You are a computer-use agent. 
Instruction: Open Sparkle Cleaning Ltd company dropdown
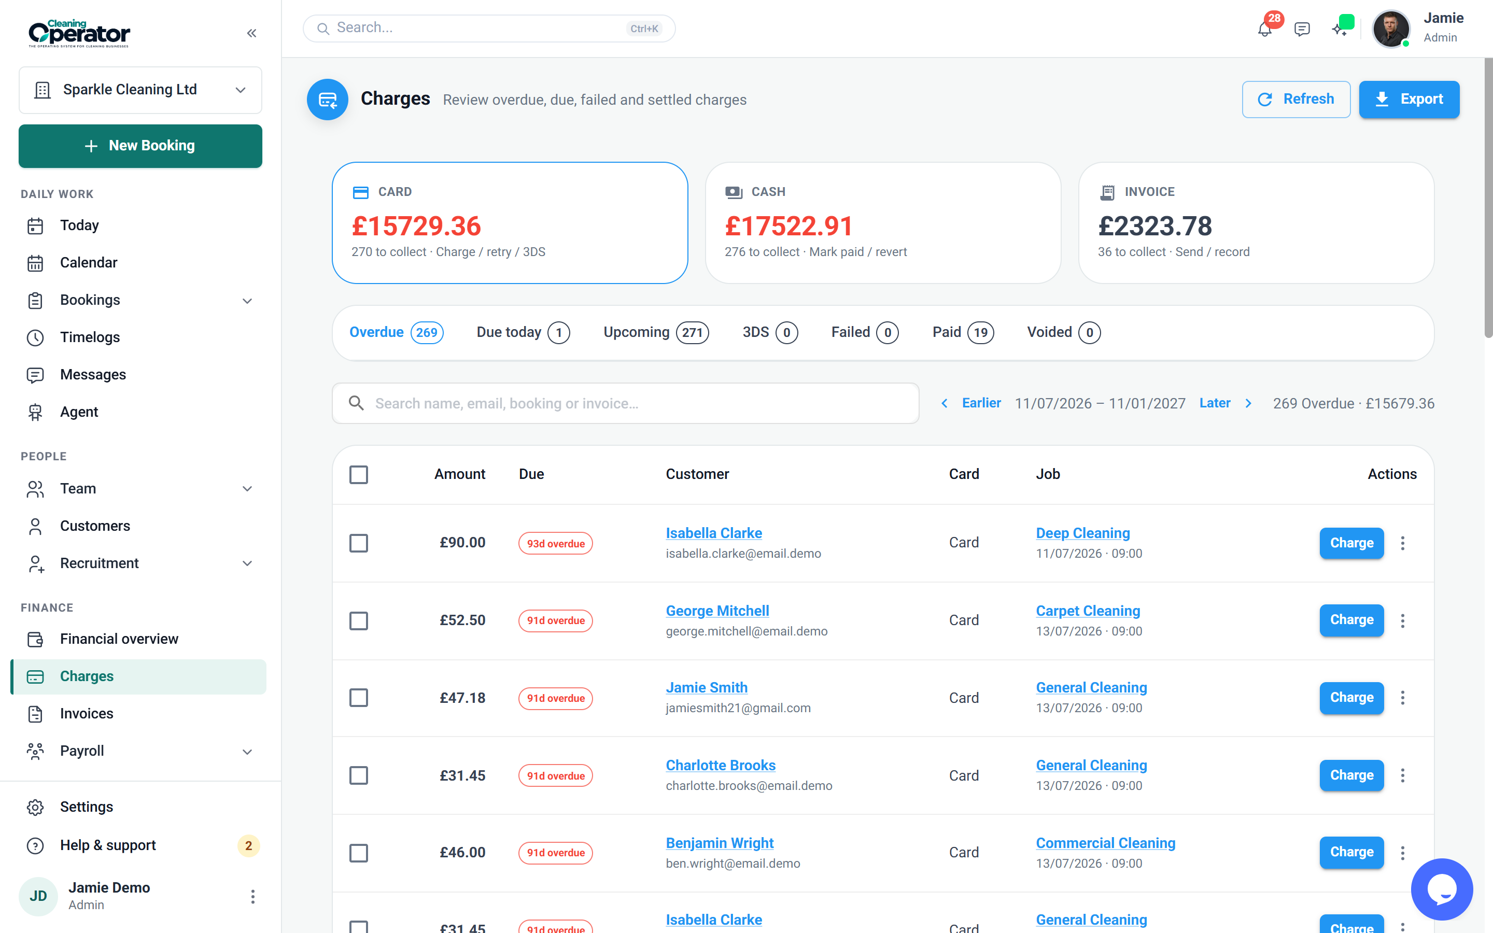click(140, 90)
